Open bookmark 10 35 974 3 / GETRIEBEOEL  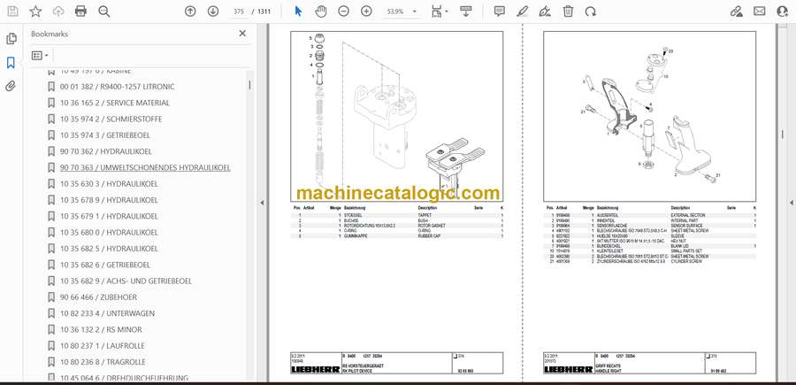[105, 135]
